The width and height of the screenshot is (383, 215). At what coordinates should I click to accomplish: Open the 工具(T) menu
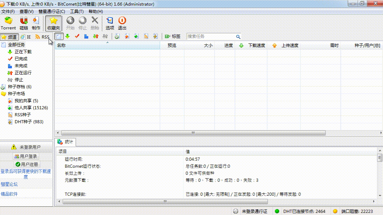click(x=77, y=12)
